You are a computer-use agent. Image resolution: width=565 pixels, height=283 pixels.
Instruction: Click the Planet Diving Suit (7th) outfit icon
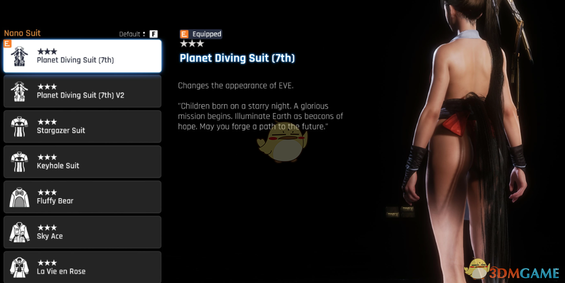[19, 56]
